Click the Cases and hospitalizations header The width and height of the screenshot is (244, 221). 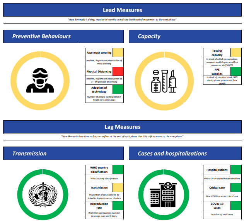(185, 154)
